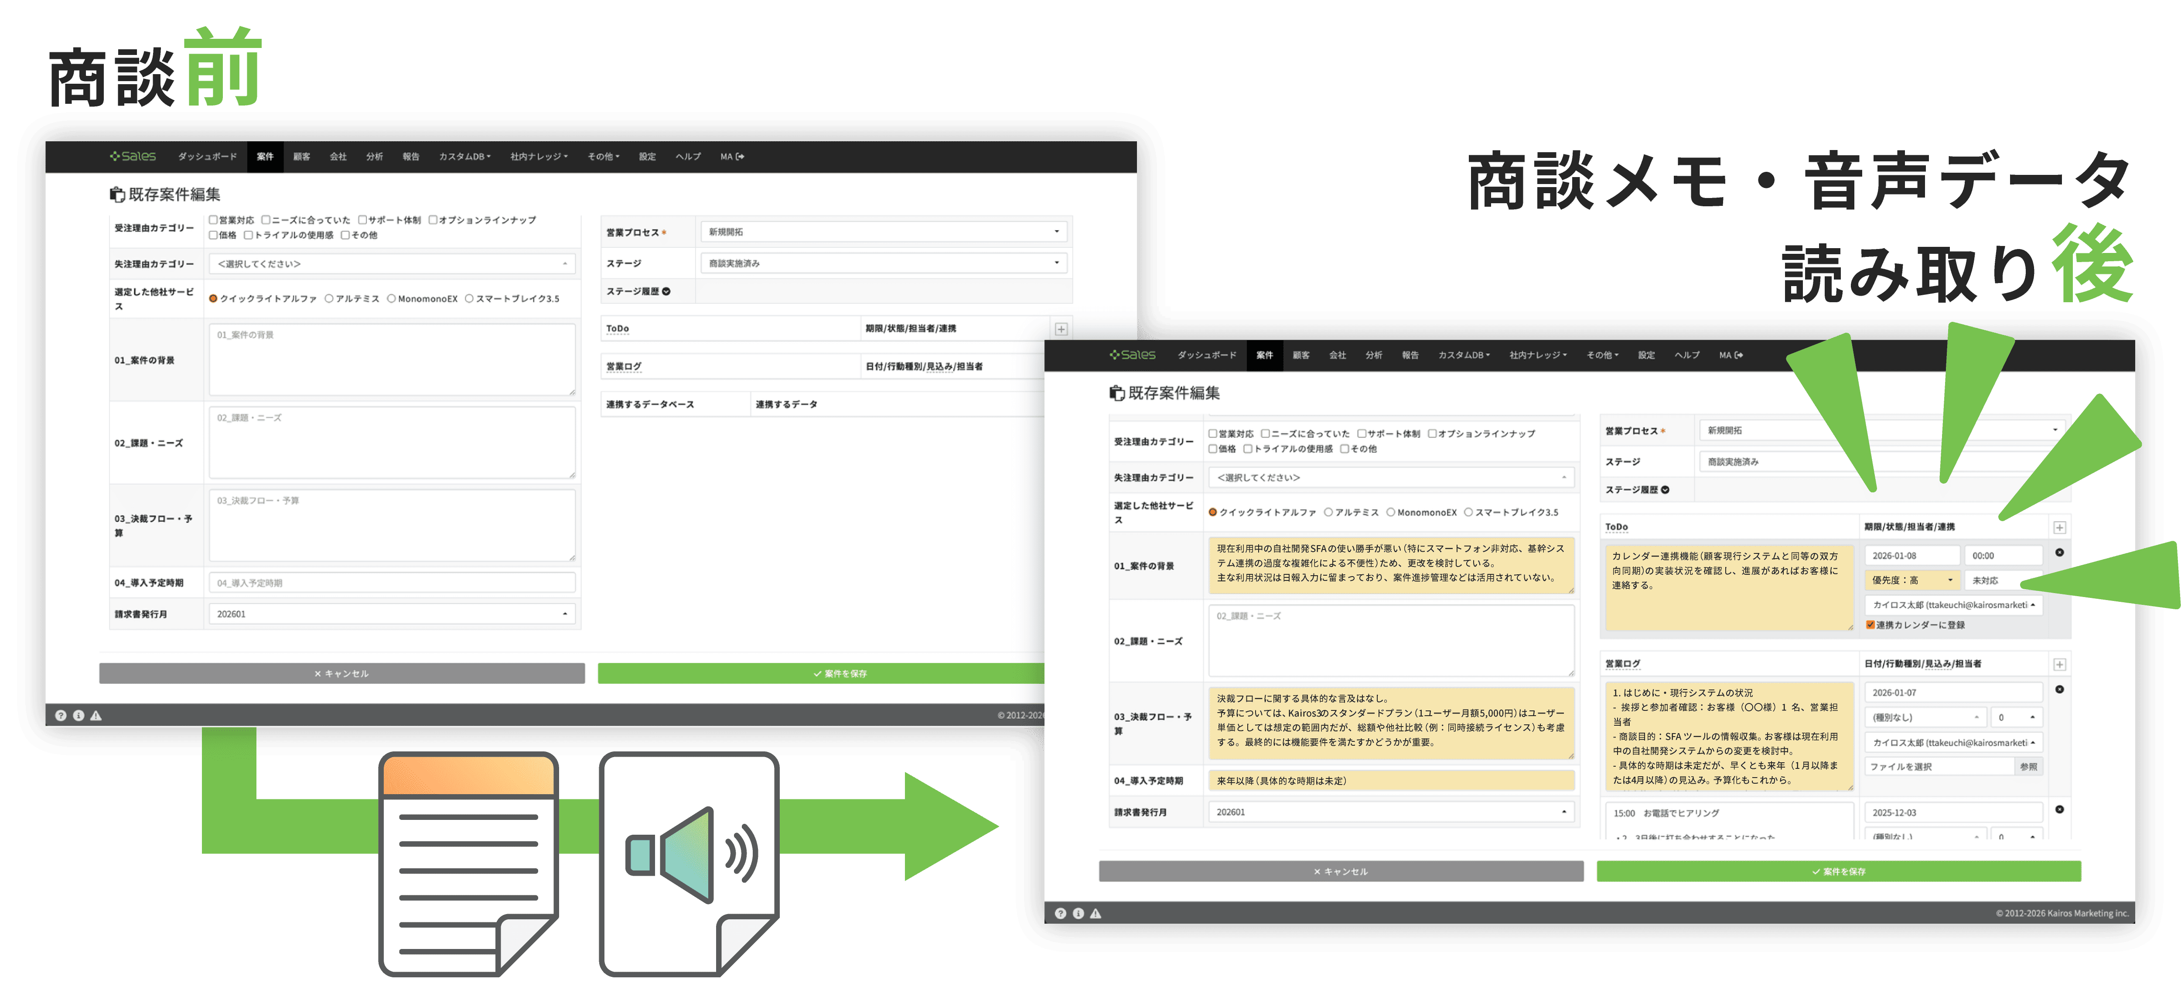Open 失注理由カテゴリー dropdown in right window

1391,478
